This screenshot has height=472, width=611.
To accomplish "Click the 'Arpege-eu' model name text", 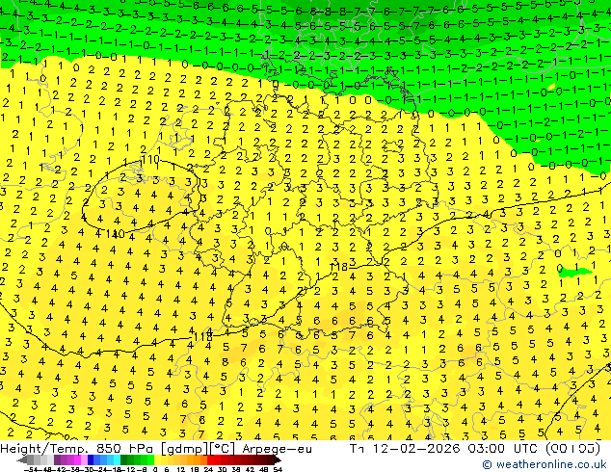I will [277, 449].
